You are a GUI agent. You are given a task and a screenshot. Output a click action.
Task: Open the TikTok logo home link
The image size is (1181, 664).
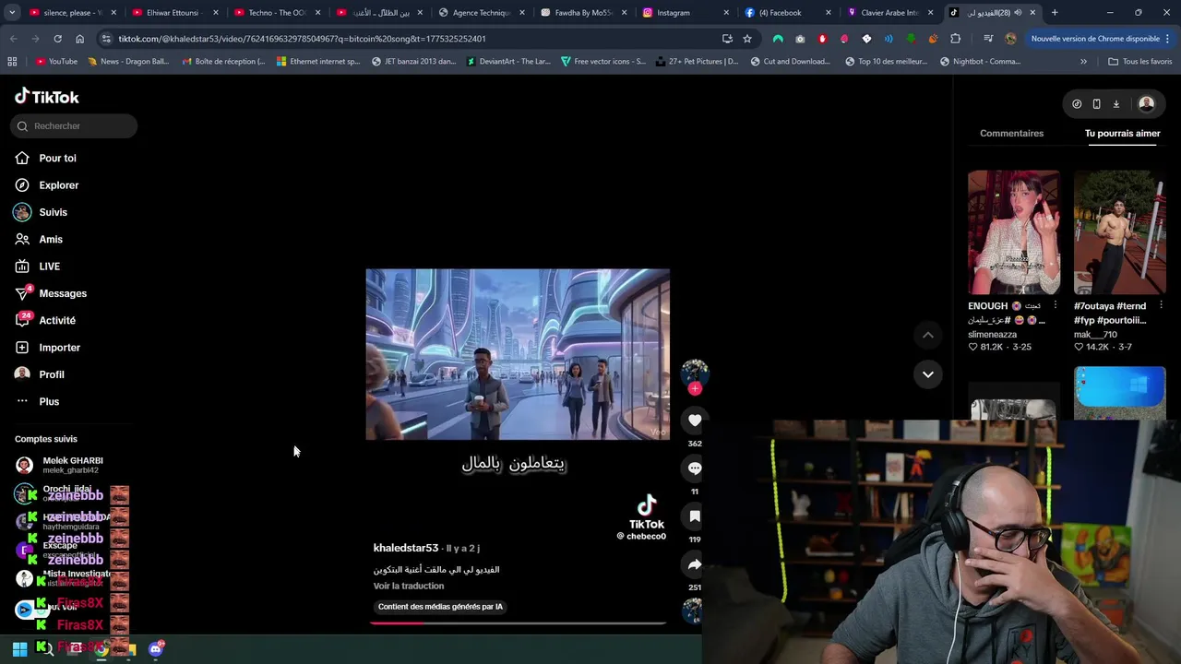[47, 97]
